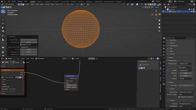Screen dimensions: 196x110
Task: Open the Emission Sampling Auto dropdown
Action: 186,94
